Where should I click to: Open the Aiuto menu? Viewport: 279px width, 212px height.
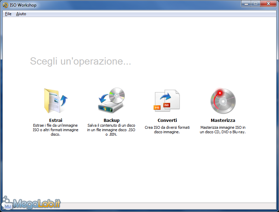21,14
